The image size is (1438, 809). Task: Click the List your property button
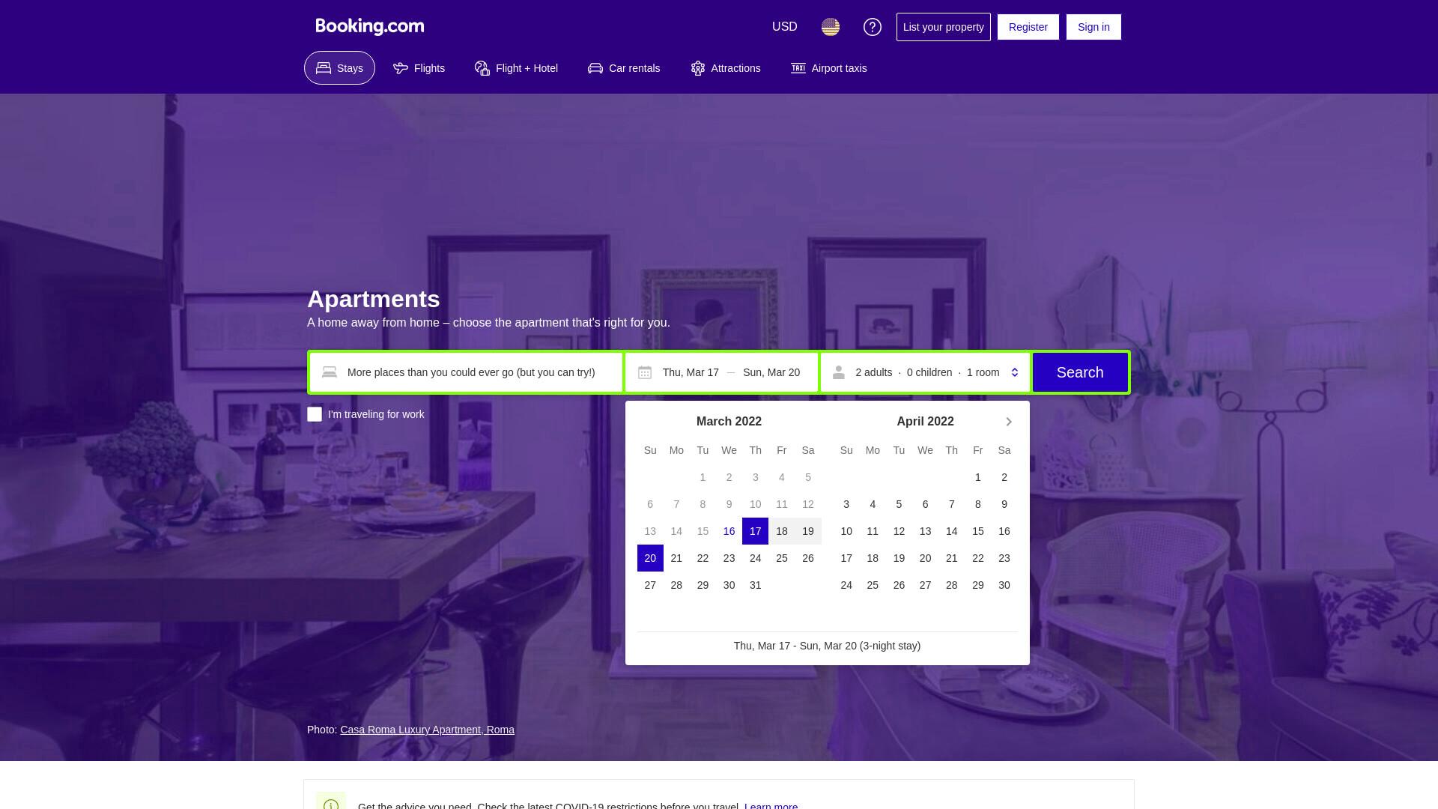[x=944, y=27]
